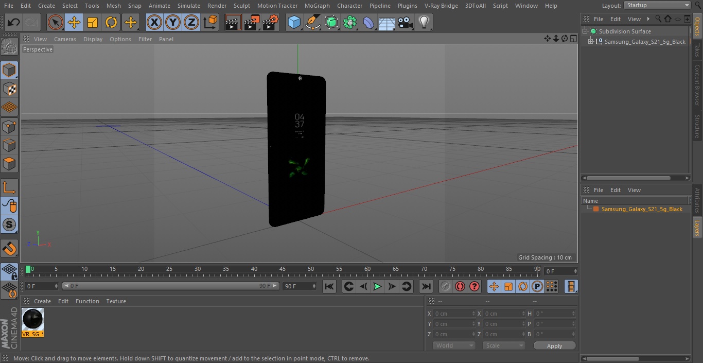Toggle Y axis lock
The width and height of the screenshot is (703, 363).
(x=173, y=22)
